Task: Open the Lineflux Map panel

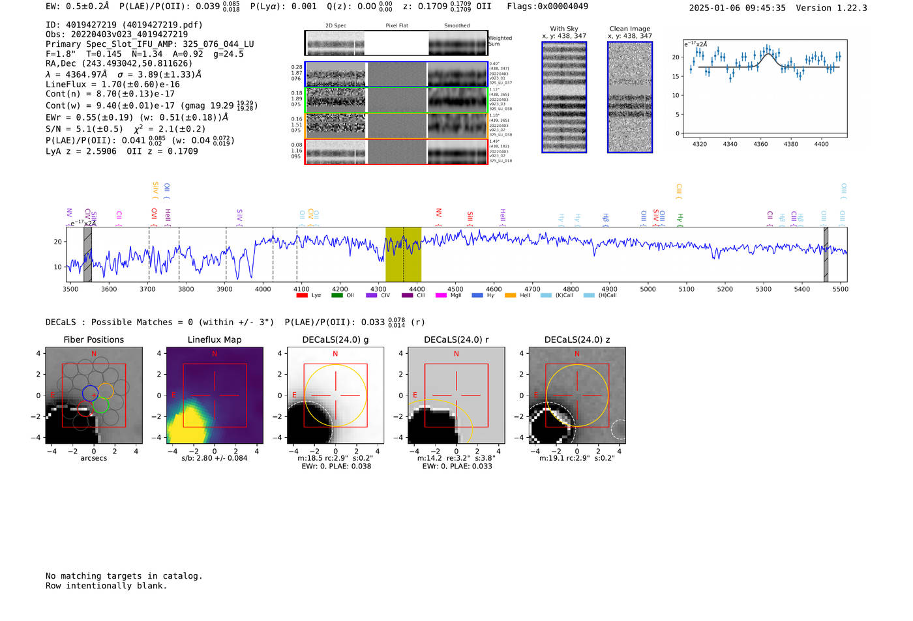Action: point(215,395)
